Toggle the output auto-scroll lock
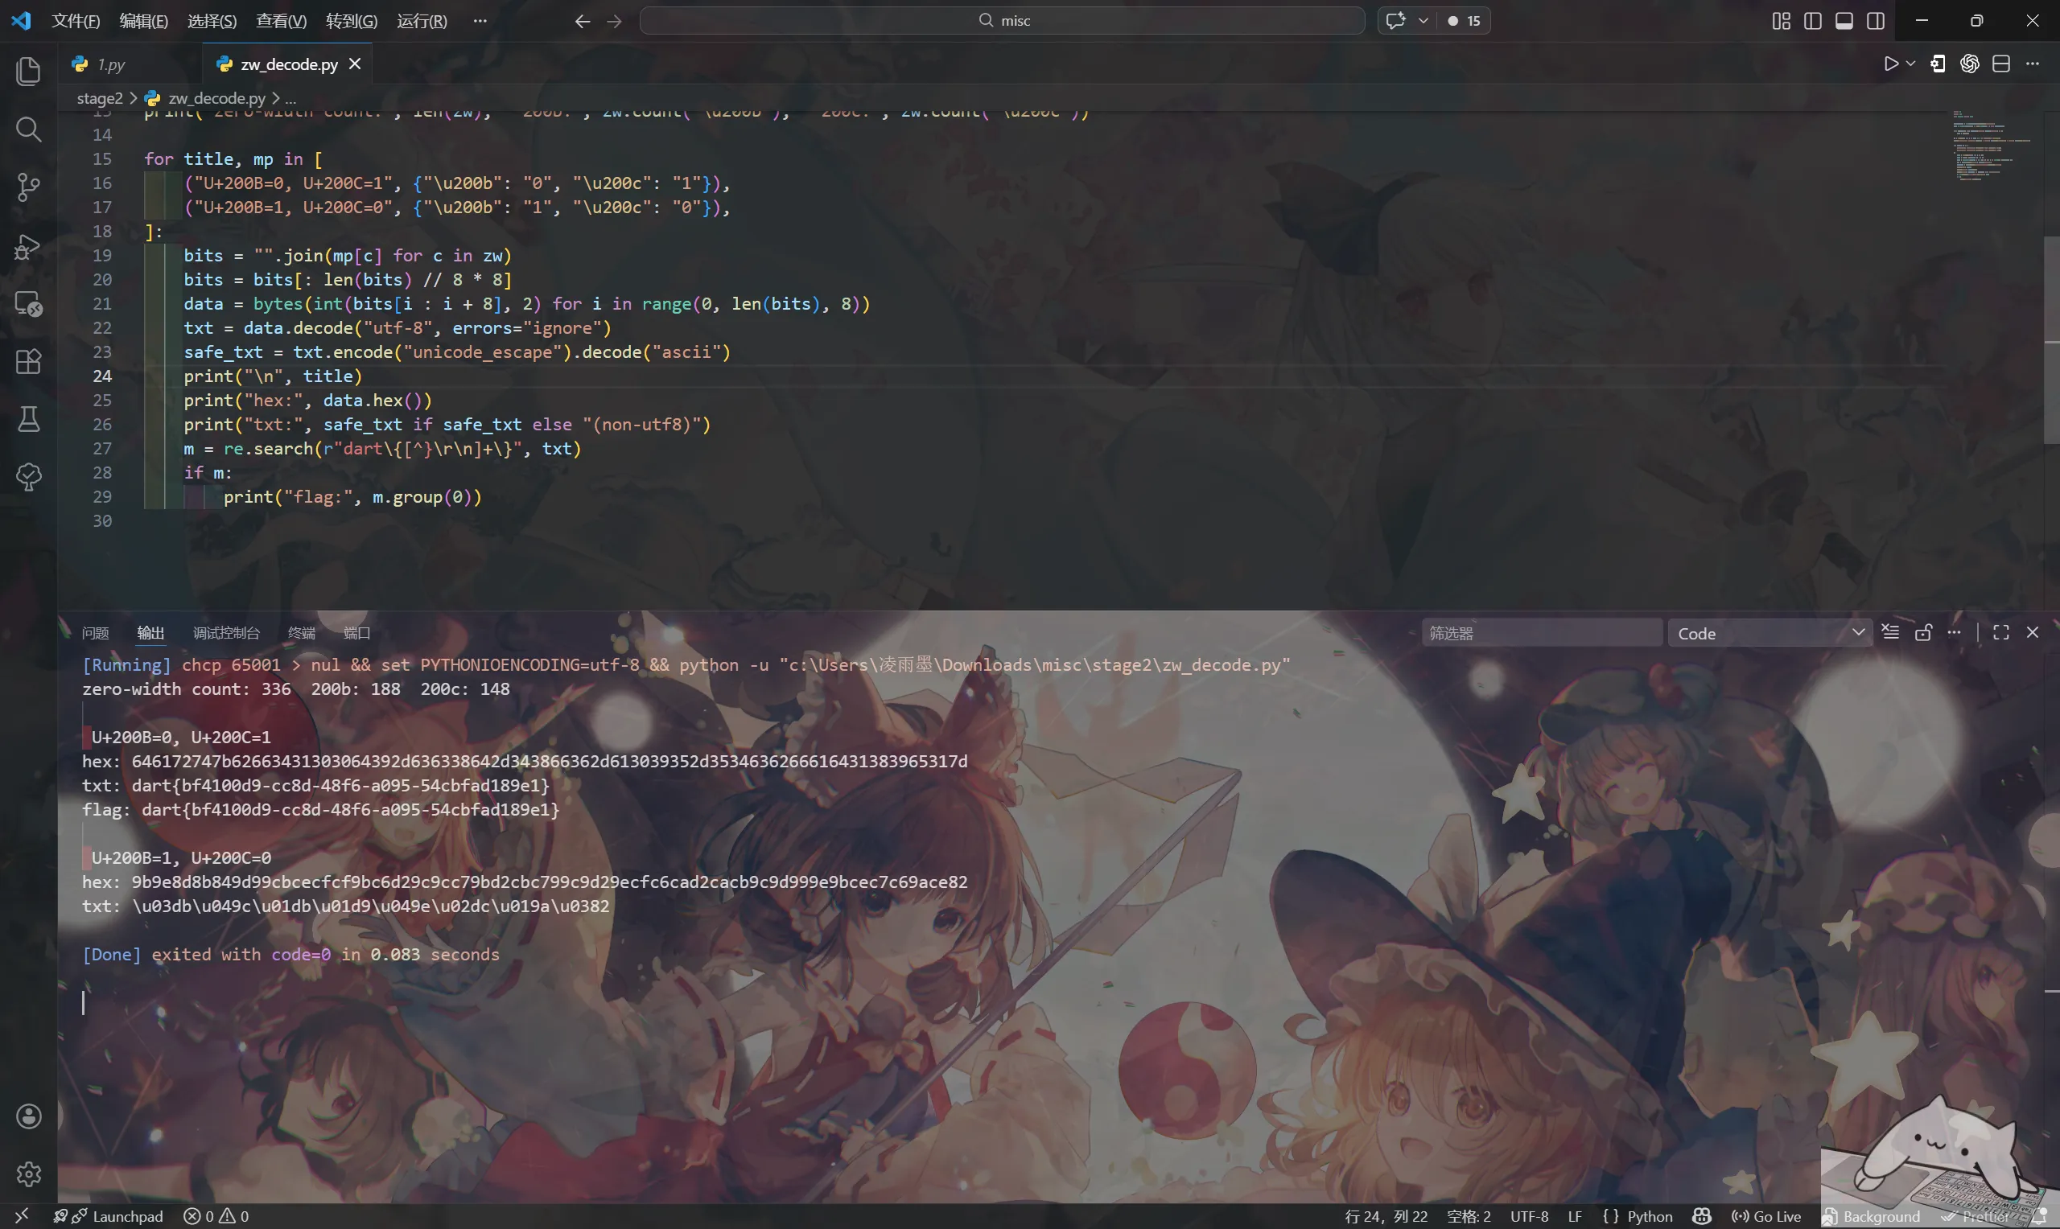 pyautogui.click(x=1923, y=633)
